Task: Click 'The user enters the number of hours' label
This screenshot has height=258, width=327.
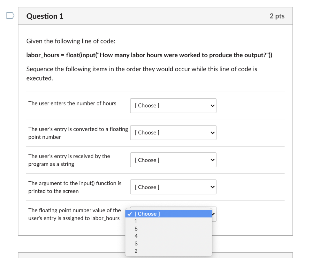Action: point(72,103)
